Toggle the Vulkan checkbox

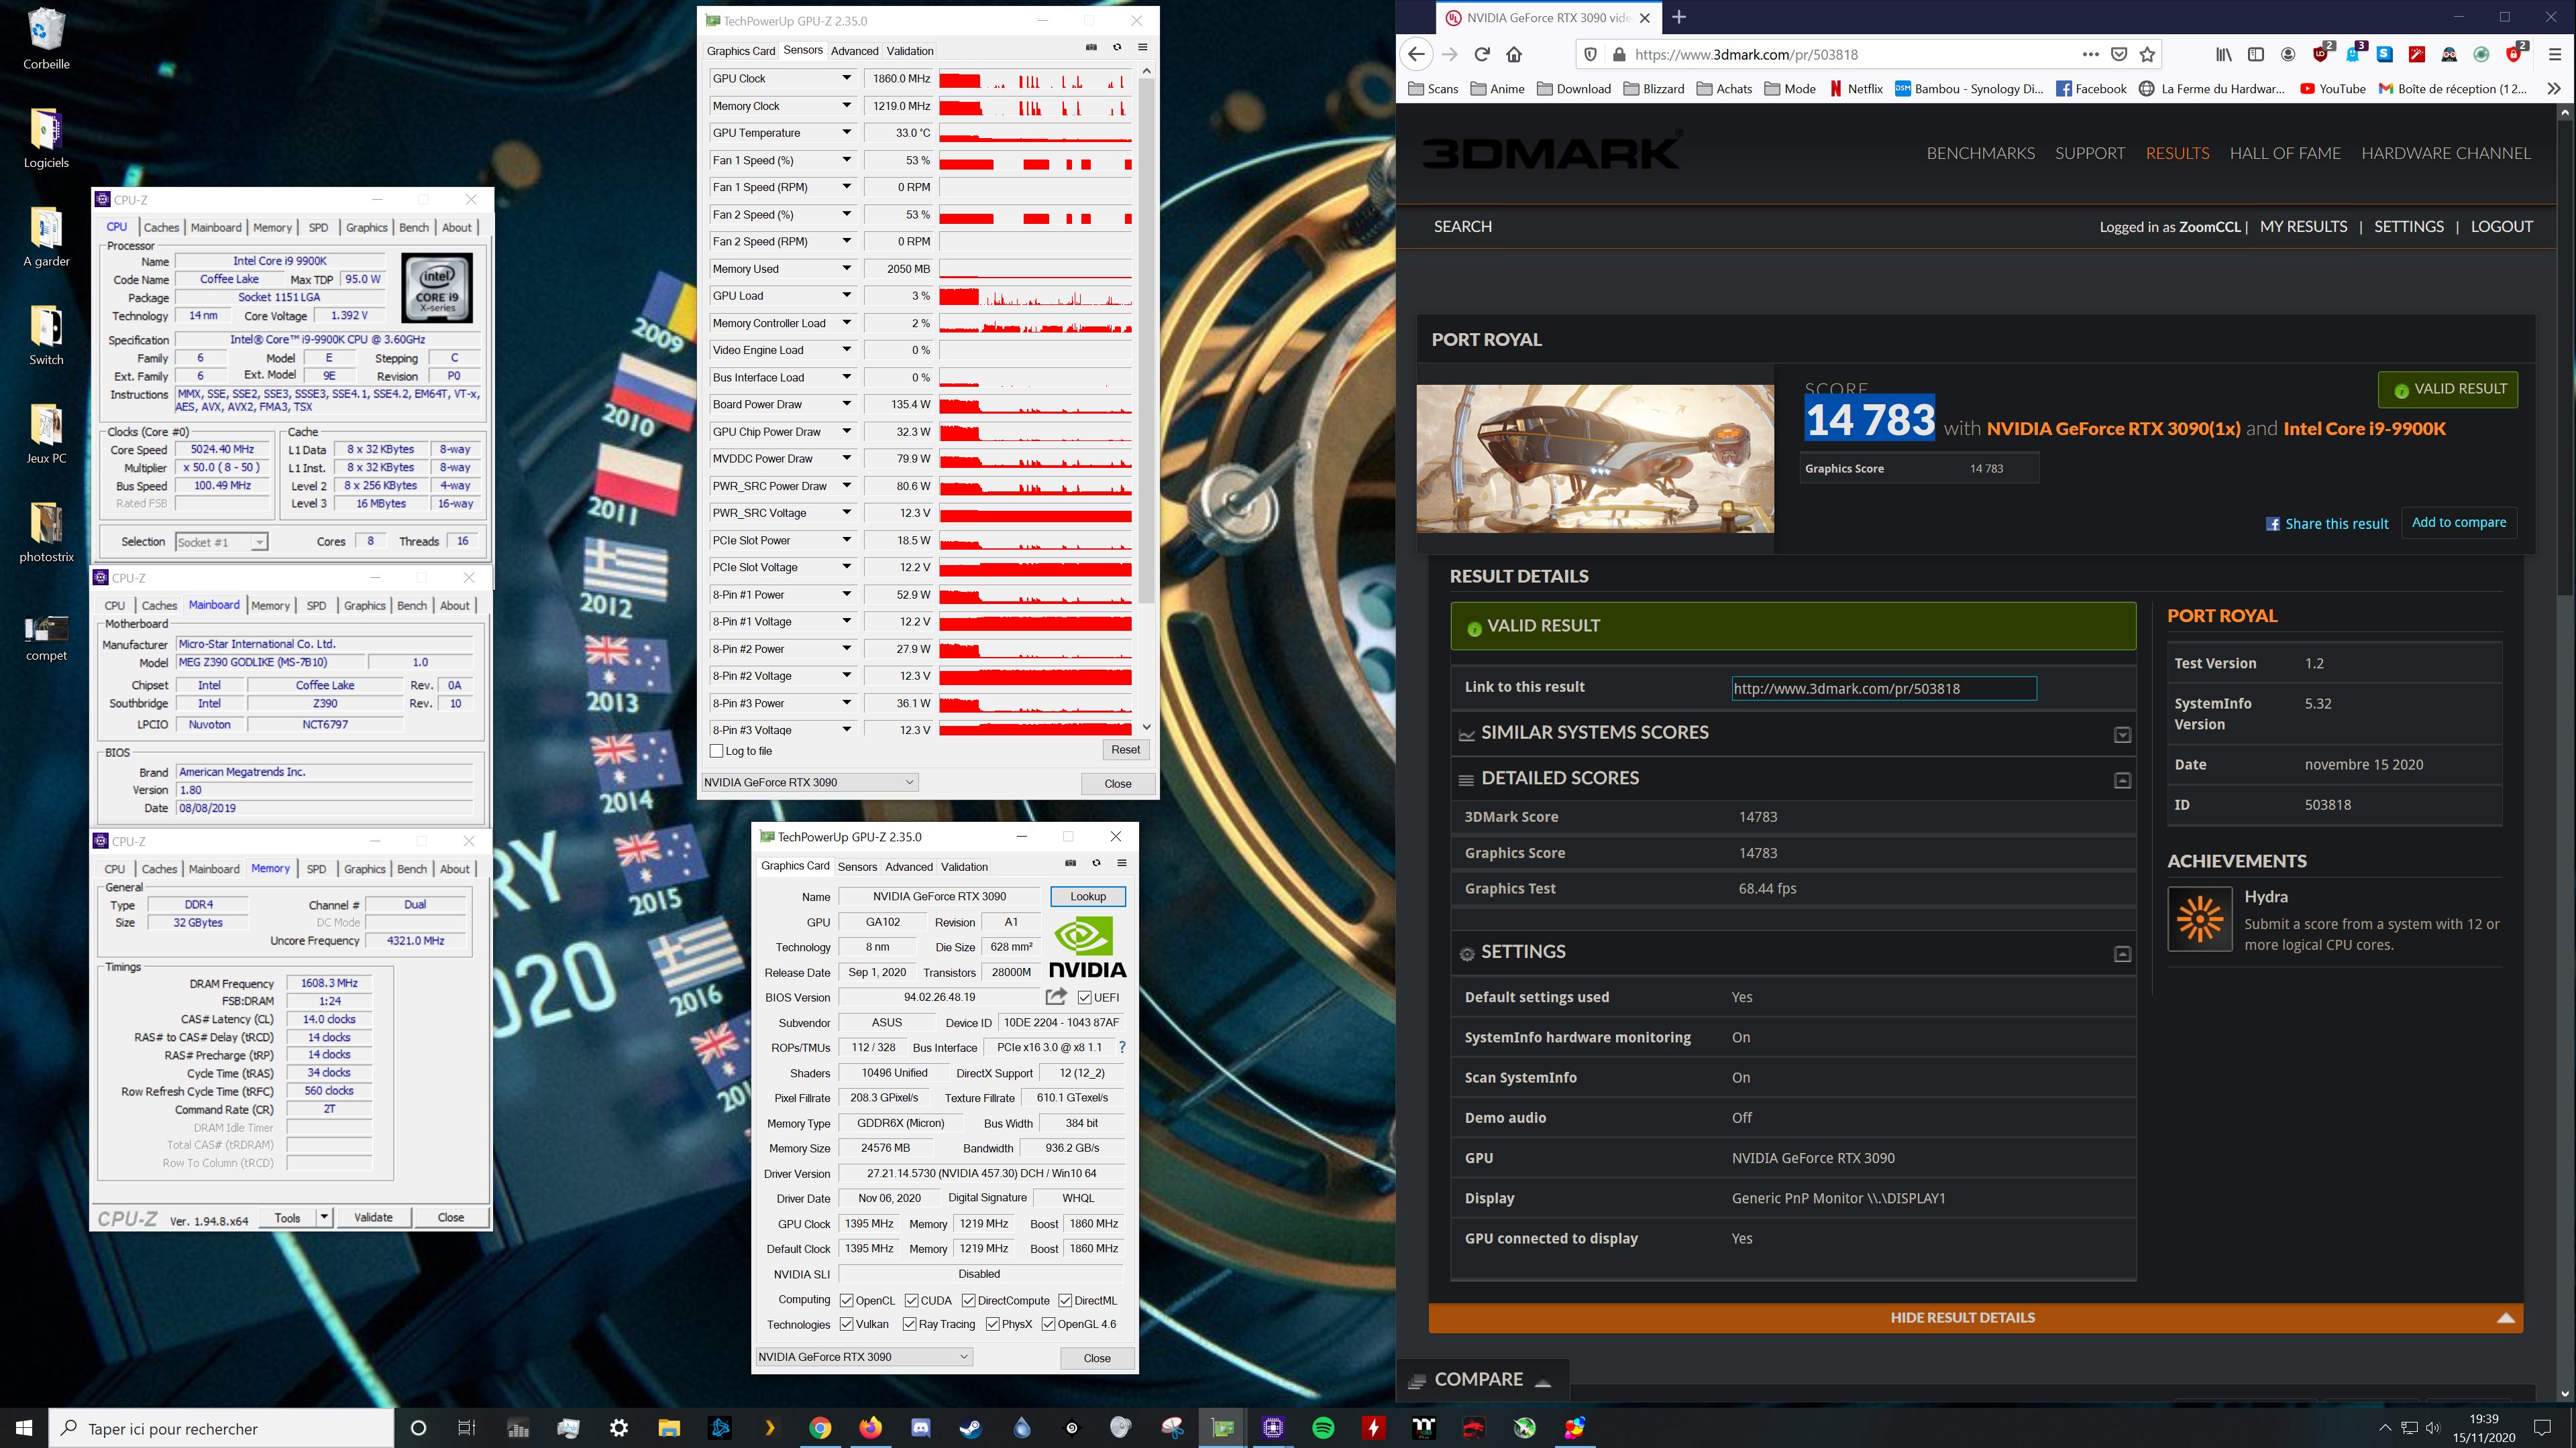coord(847,1324)
